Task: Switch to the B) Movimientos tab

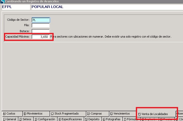Action: tap(36, 114)
